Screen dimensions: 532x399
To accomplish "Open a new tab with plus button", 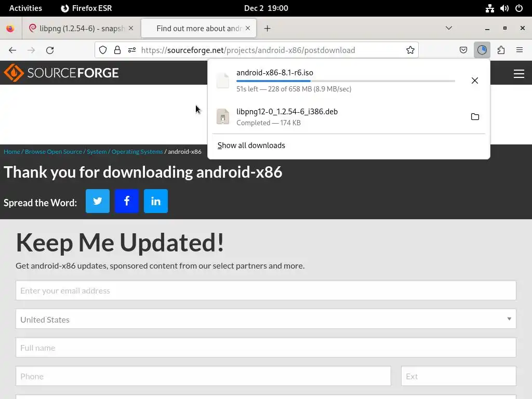I will 268,29.
